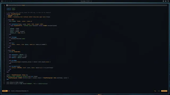Click the Thursday 19:49 clock
170x95 pixels.
click(x=85, y=1)
